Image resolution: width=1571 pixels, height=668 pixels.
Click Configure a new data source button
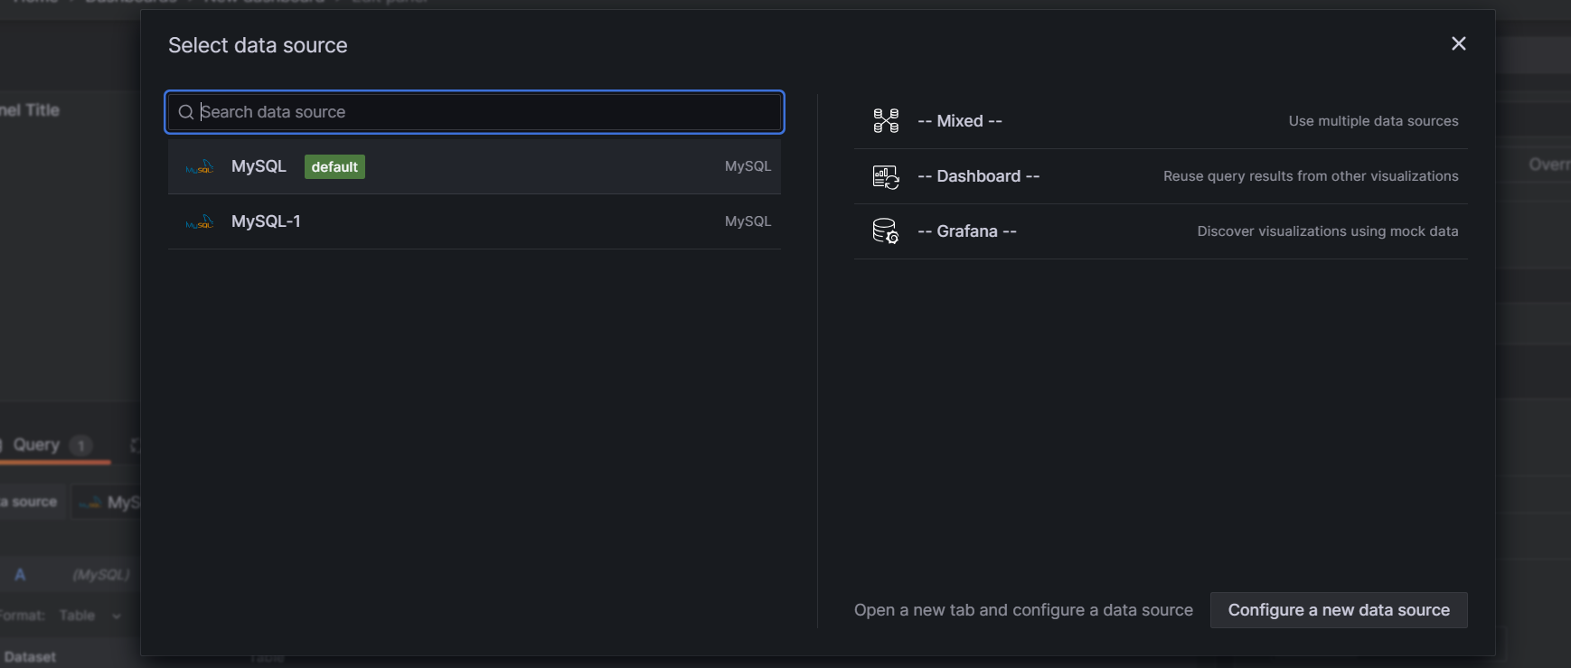pyautogui.click(x=1339, y=610)
